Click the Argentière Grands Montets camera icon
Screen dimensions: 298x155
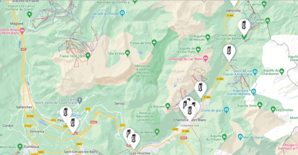[253, 92]
